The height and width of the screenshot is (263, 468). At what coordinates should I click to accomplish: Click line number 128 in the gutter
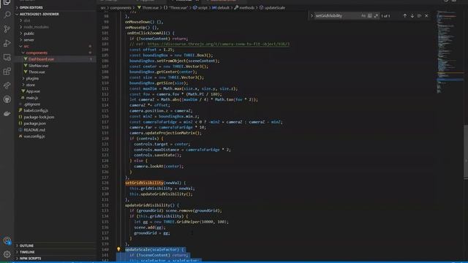[105, 183]
